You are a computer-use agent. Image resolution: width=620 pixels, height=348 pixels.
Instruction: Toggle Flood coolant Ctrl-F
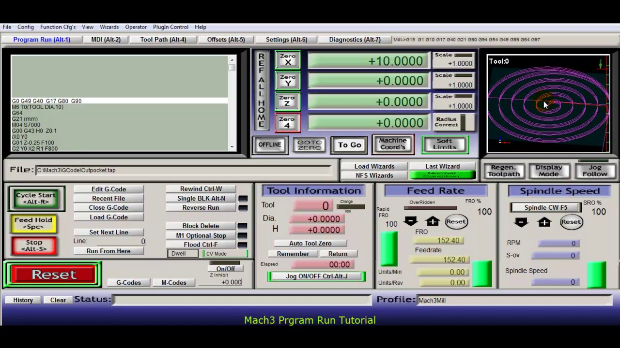click(x=201, y=245)
